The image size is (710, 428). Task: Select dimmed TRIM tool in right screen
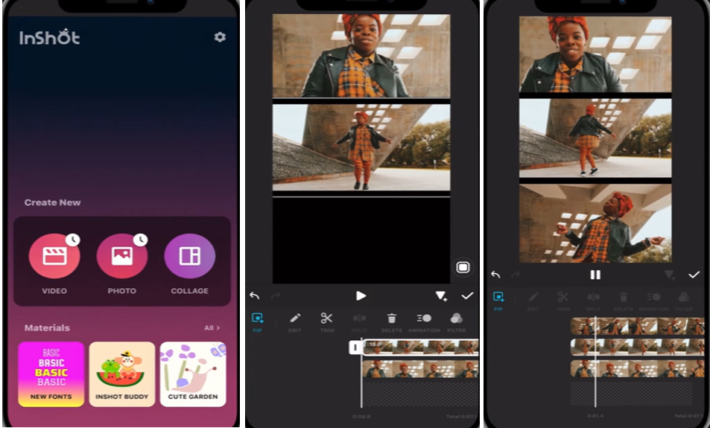coord(562,301)
